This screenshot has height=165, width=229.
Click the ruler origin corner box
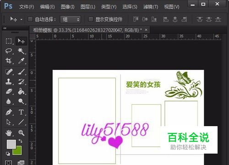coord(33,37)
